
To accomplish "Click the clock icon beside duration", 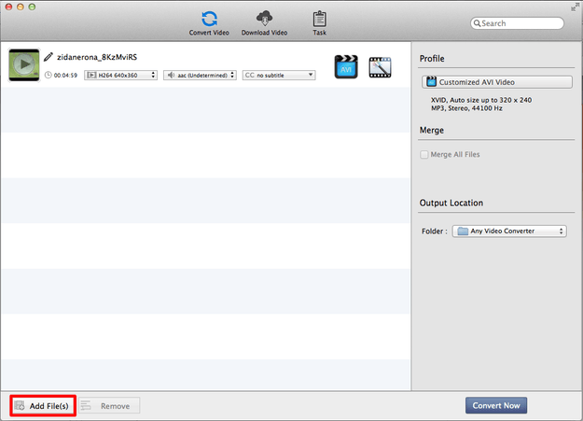I will (x=48, y=75).
